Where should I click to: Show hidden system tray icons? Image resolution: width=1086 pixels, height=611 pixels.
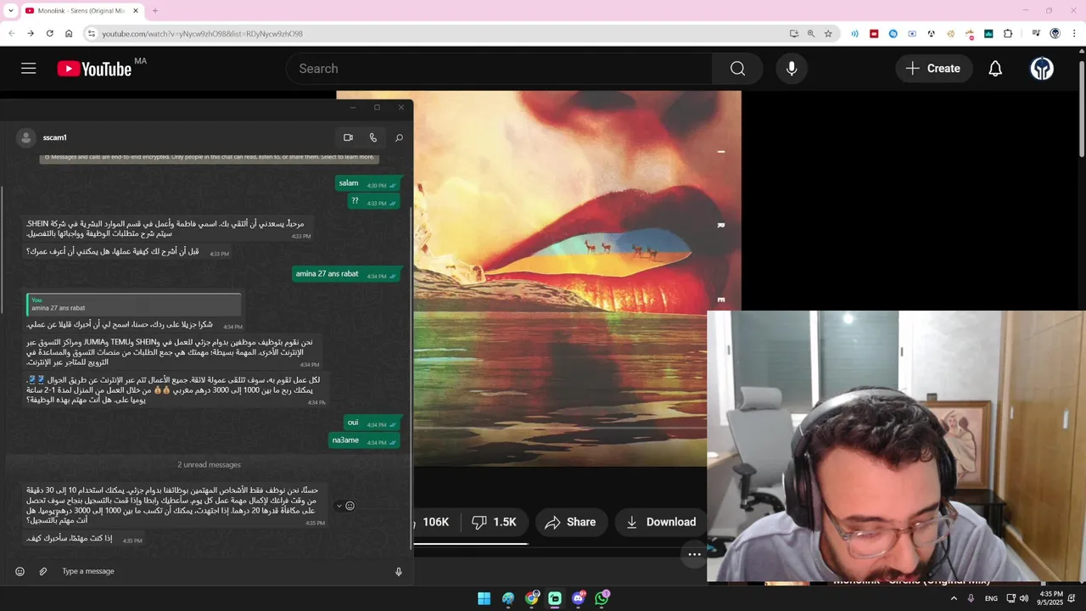(x=954, y=598)
